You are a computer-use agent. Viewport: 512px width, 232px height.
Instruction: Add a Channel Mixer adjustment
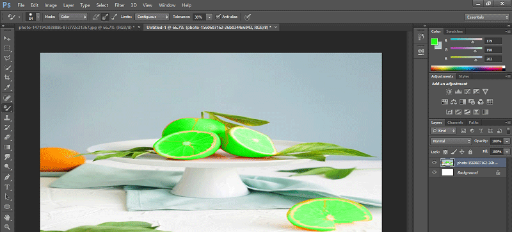(481, 102)
